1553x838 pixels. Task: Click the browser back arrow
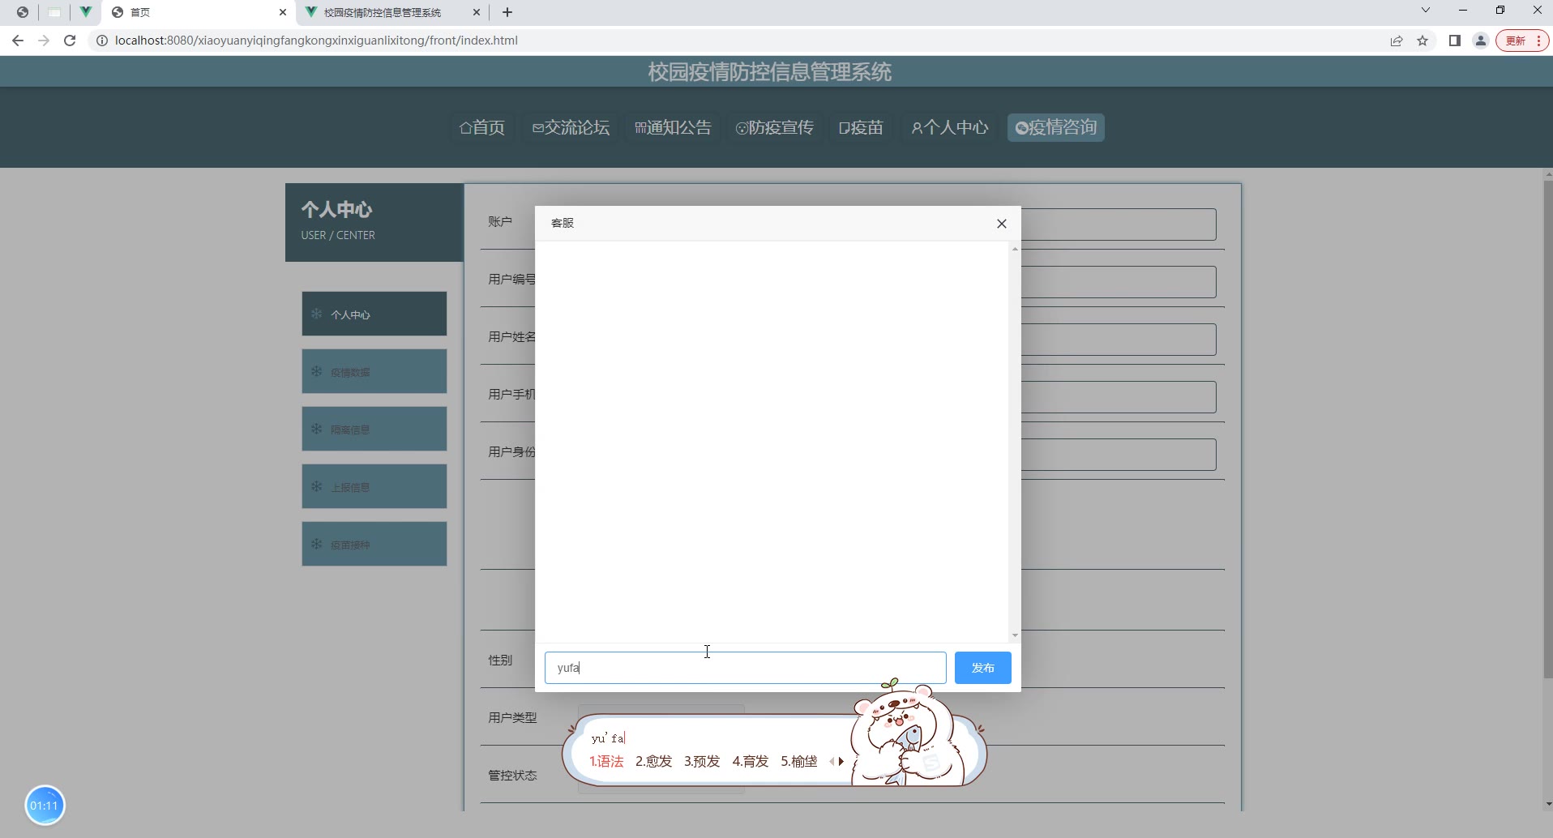(18, 41)
